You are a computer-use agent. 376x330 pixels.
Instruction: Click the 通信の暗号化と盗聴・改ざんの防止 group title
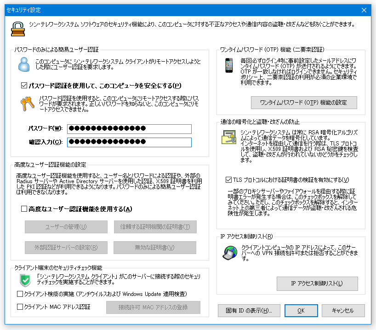260,122
